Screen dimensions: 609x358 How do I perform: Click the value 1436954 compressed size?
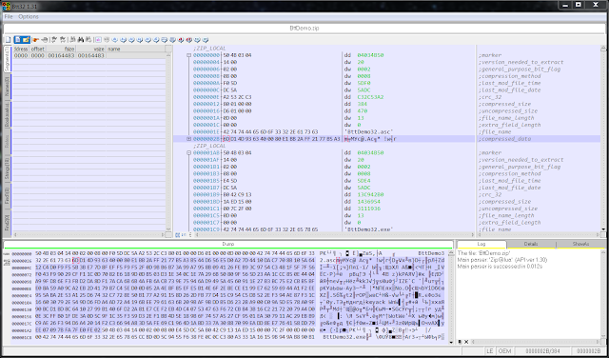pos(368,201)
